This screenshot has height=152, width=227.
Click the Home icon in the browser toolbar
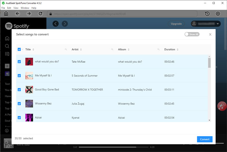click(6, 14)
